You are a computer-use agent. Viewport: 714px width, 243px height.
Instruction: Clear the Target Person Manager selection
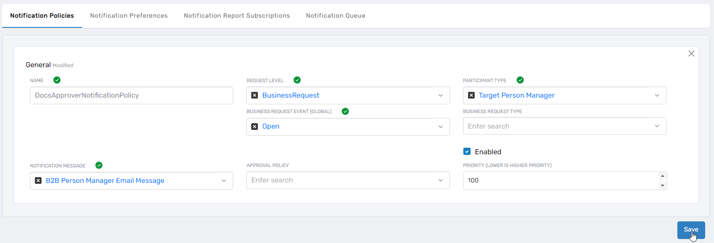tap(471, 95)
